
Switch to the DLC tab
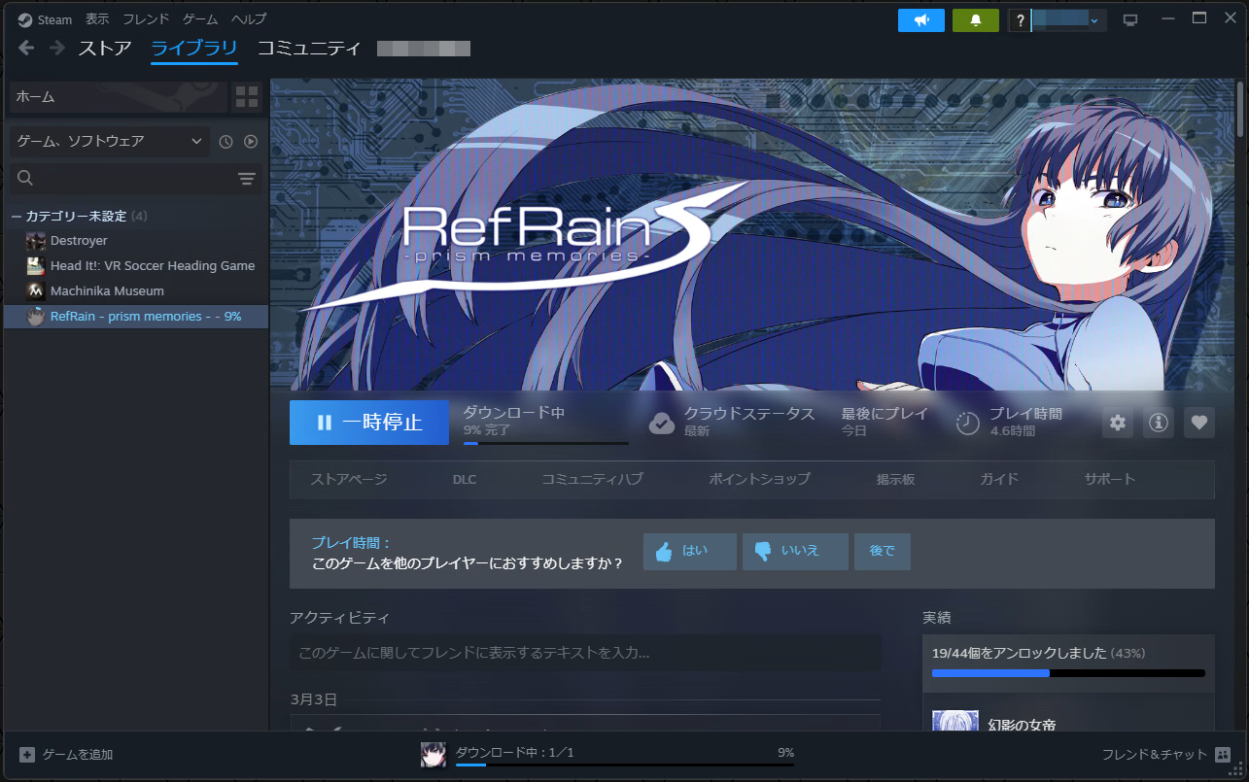[x=465, y=478]
